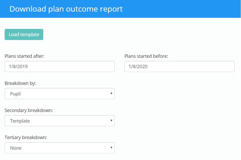Viewport: 241px width, 160px height.
Task: Click the Plans started before label
Action: (x=146, y=56)
